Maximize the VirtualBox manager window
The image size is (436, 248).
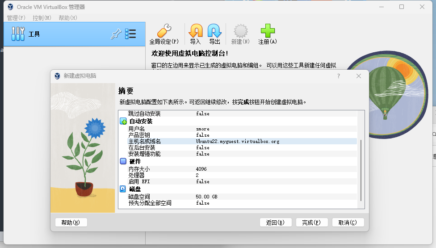click(x=402, y=7)
